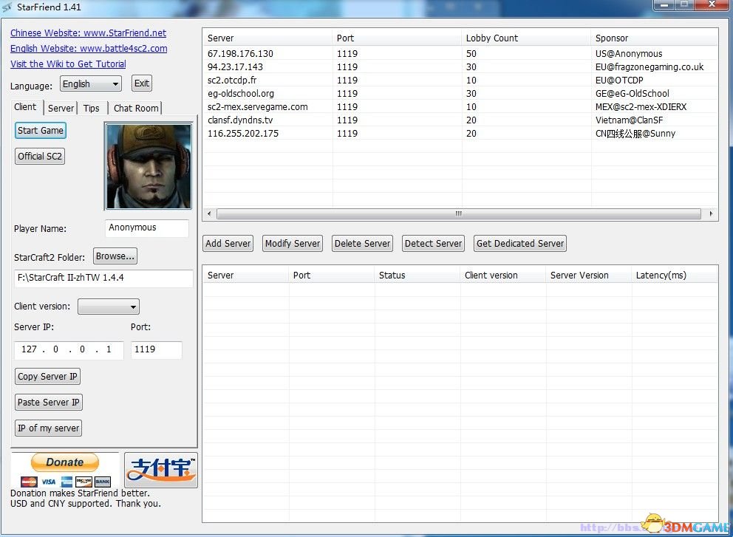Open the English Website battle4sc2.com link
The width and height of the screenshot is (733, 537).
point(89,48)
